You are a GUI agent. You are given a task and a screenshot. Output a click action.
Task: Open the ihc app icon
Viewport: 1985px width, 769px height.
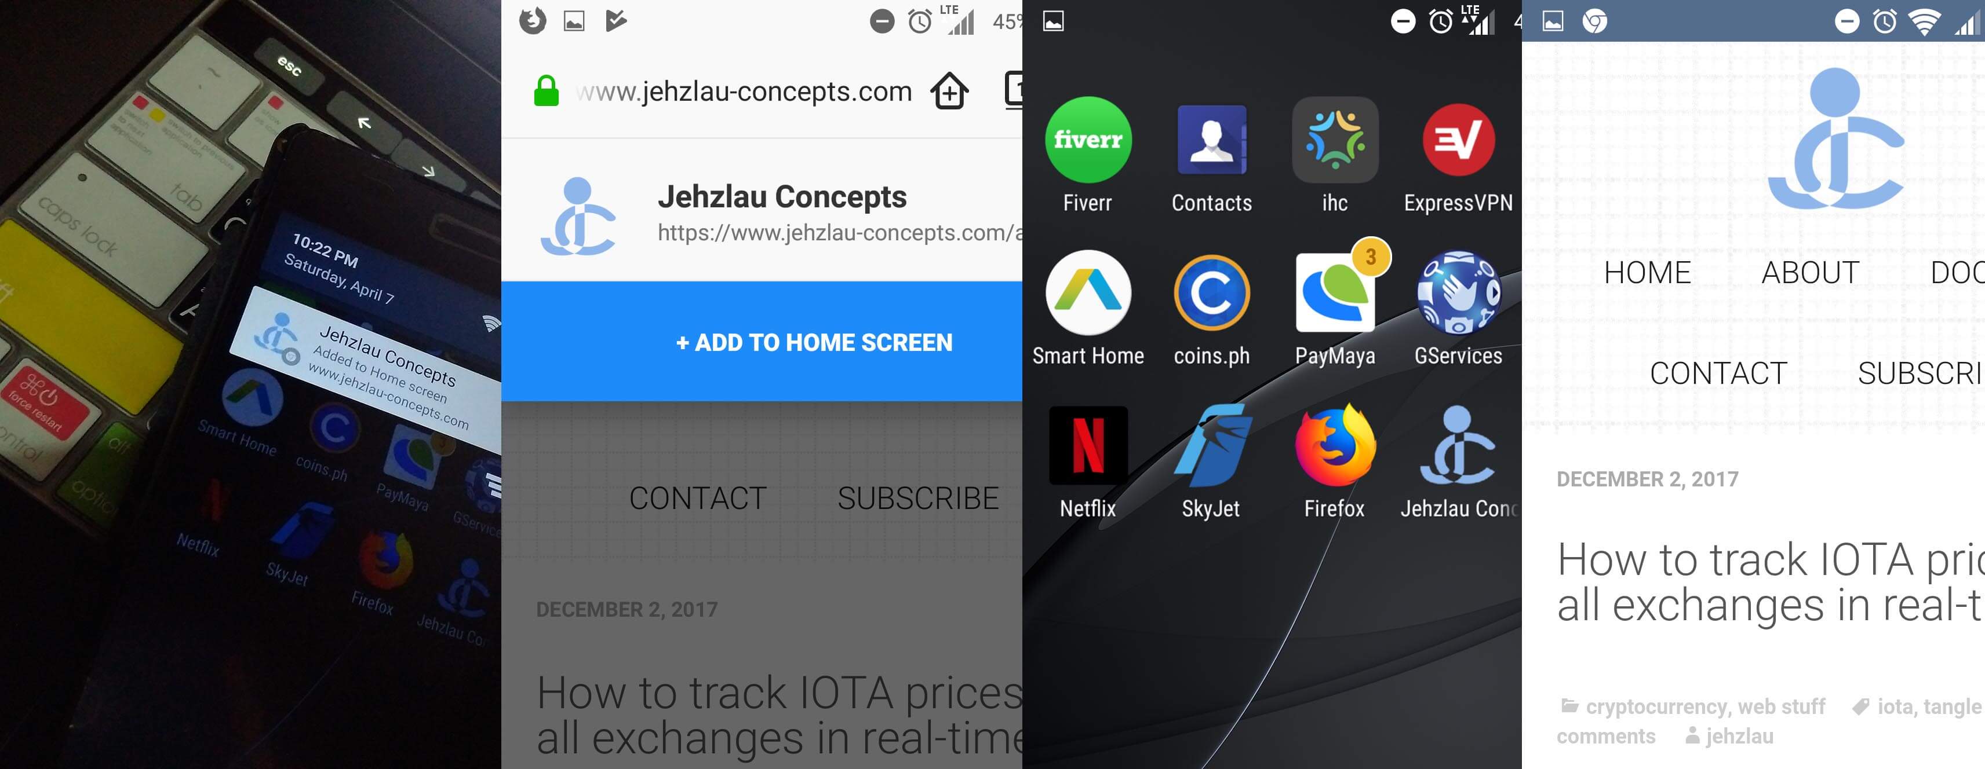(x=1335, y=140)
